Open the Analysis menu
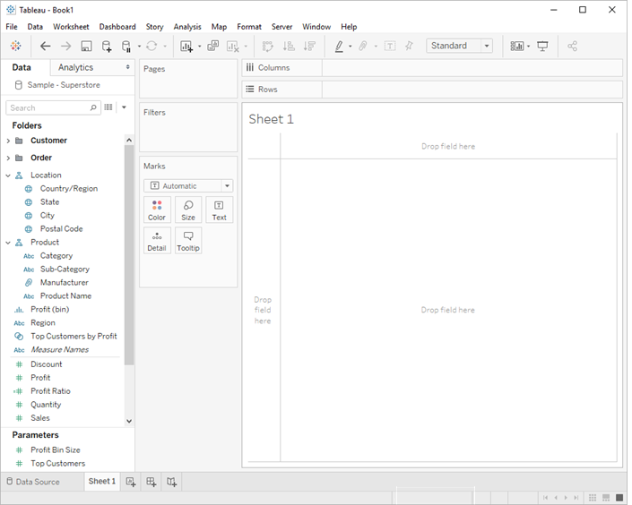632x505 pixels. pos(187,27)
